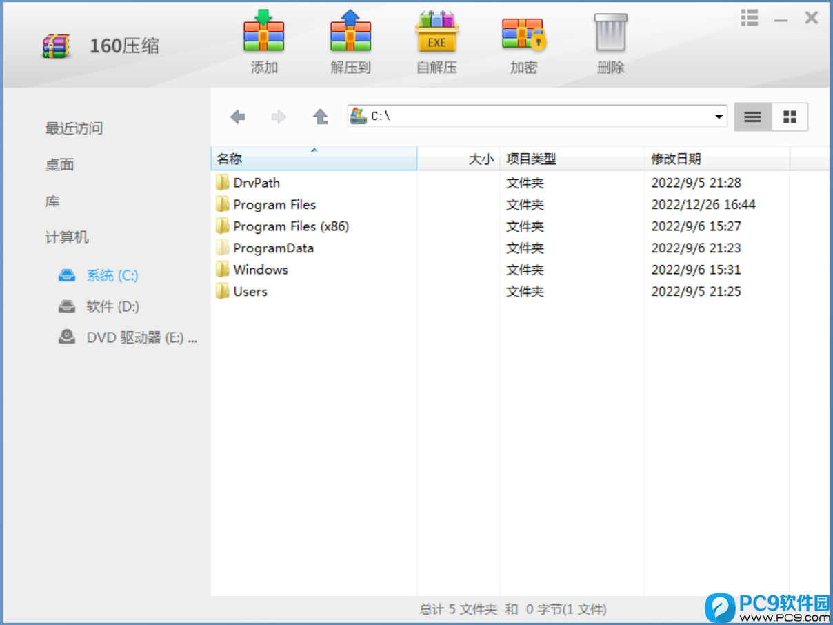Click the DVD drive disc icon
This screenshot has height=625, width=833.
coord(67,337)
